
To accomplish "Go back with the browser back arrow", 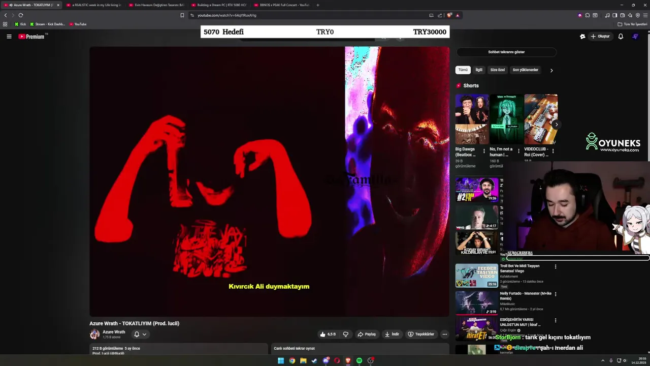I will [6, 15].
